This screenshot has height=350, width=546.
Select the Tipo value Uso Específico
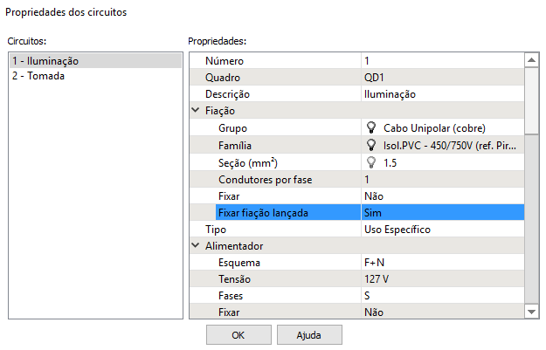[441, 229]
